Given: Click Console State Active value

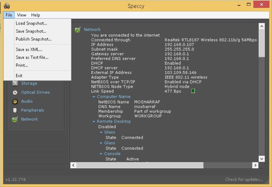Looking at the screenshot, I should [x=132, y=159].
